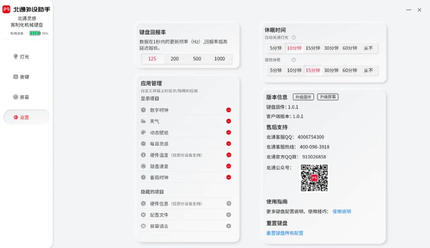The width and height of the screenshot is (430, 248).
Task: Click 客户端版本: 1.0.1 text
Action: point(285,116)
